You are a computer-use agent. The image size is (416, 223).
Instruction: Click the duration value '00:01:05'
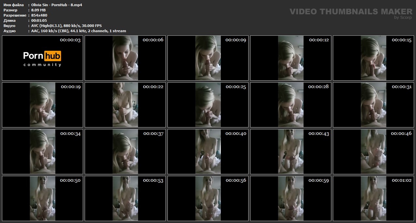tap(39, 20)
